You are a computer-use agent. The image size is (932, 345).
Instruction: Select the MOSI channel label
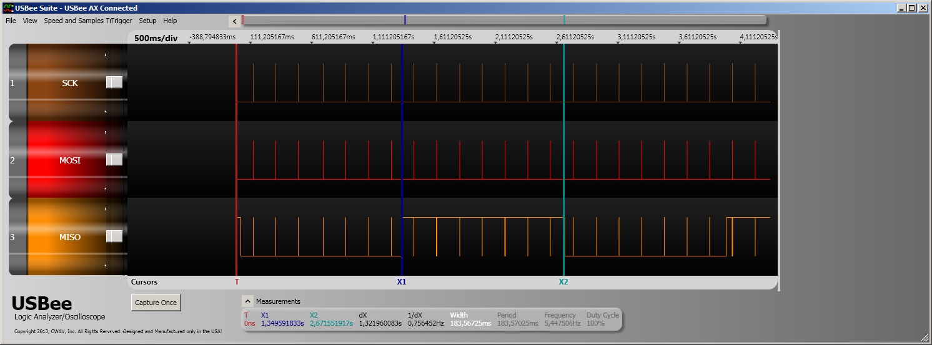pos(70,160)
